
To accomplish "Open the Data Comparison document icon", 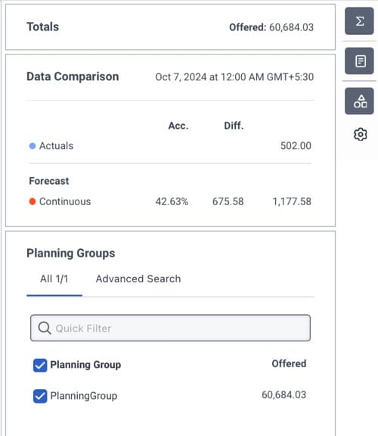I will pos(359,61).
